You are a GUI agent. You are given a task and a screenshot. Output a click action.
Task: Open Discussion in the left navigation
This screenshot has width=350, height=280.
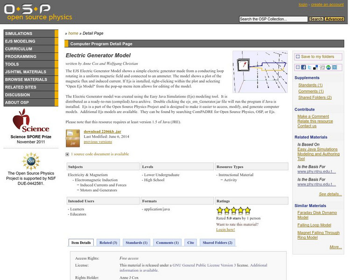(x=31, y=95)
